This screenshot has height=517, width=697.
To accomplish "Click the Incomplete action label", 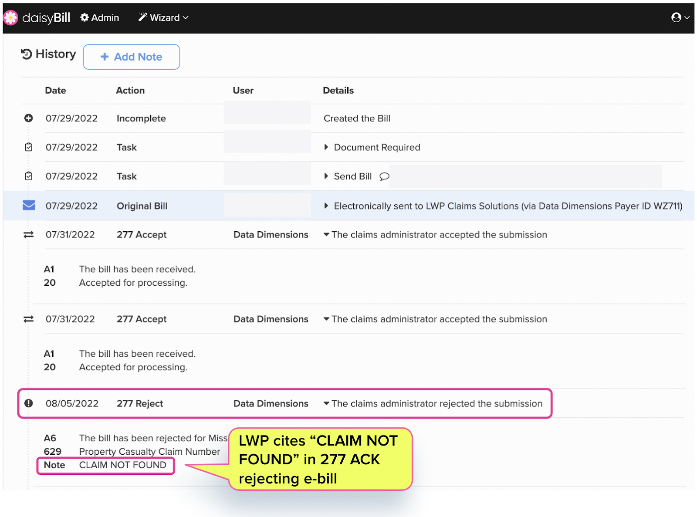I will point(141,118).
